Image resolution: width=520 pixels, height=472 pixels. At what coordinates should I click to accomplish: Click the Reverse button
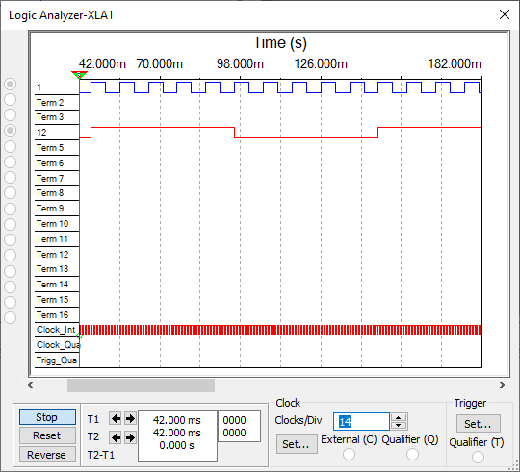tap(47, 455)
